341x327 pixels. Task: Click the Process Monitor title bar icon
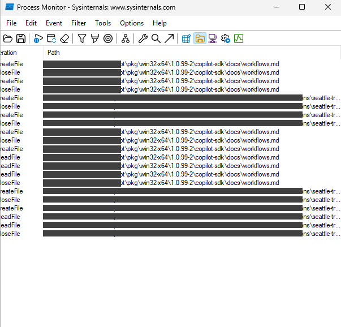10,7
